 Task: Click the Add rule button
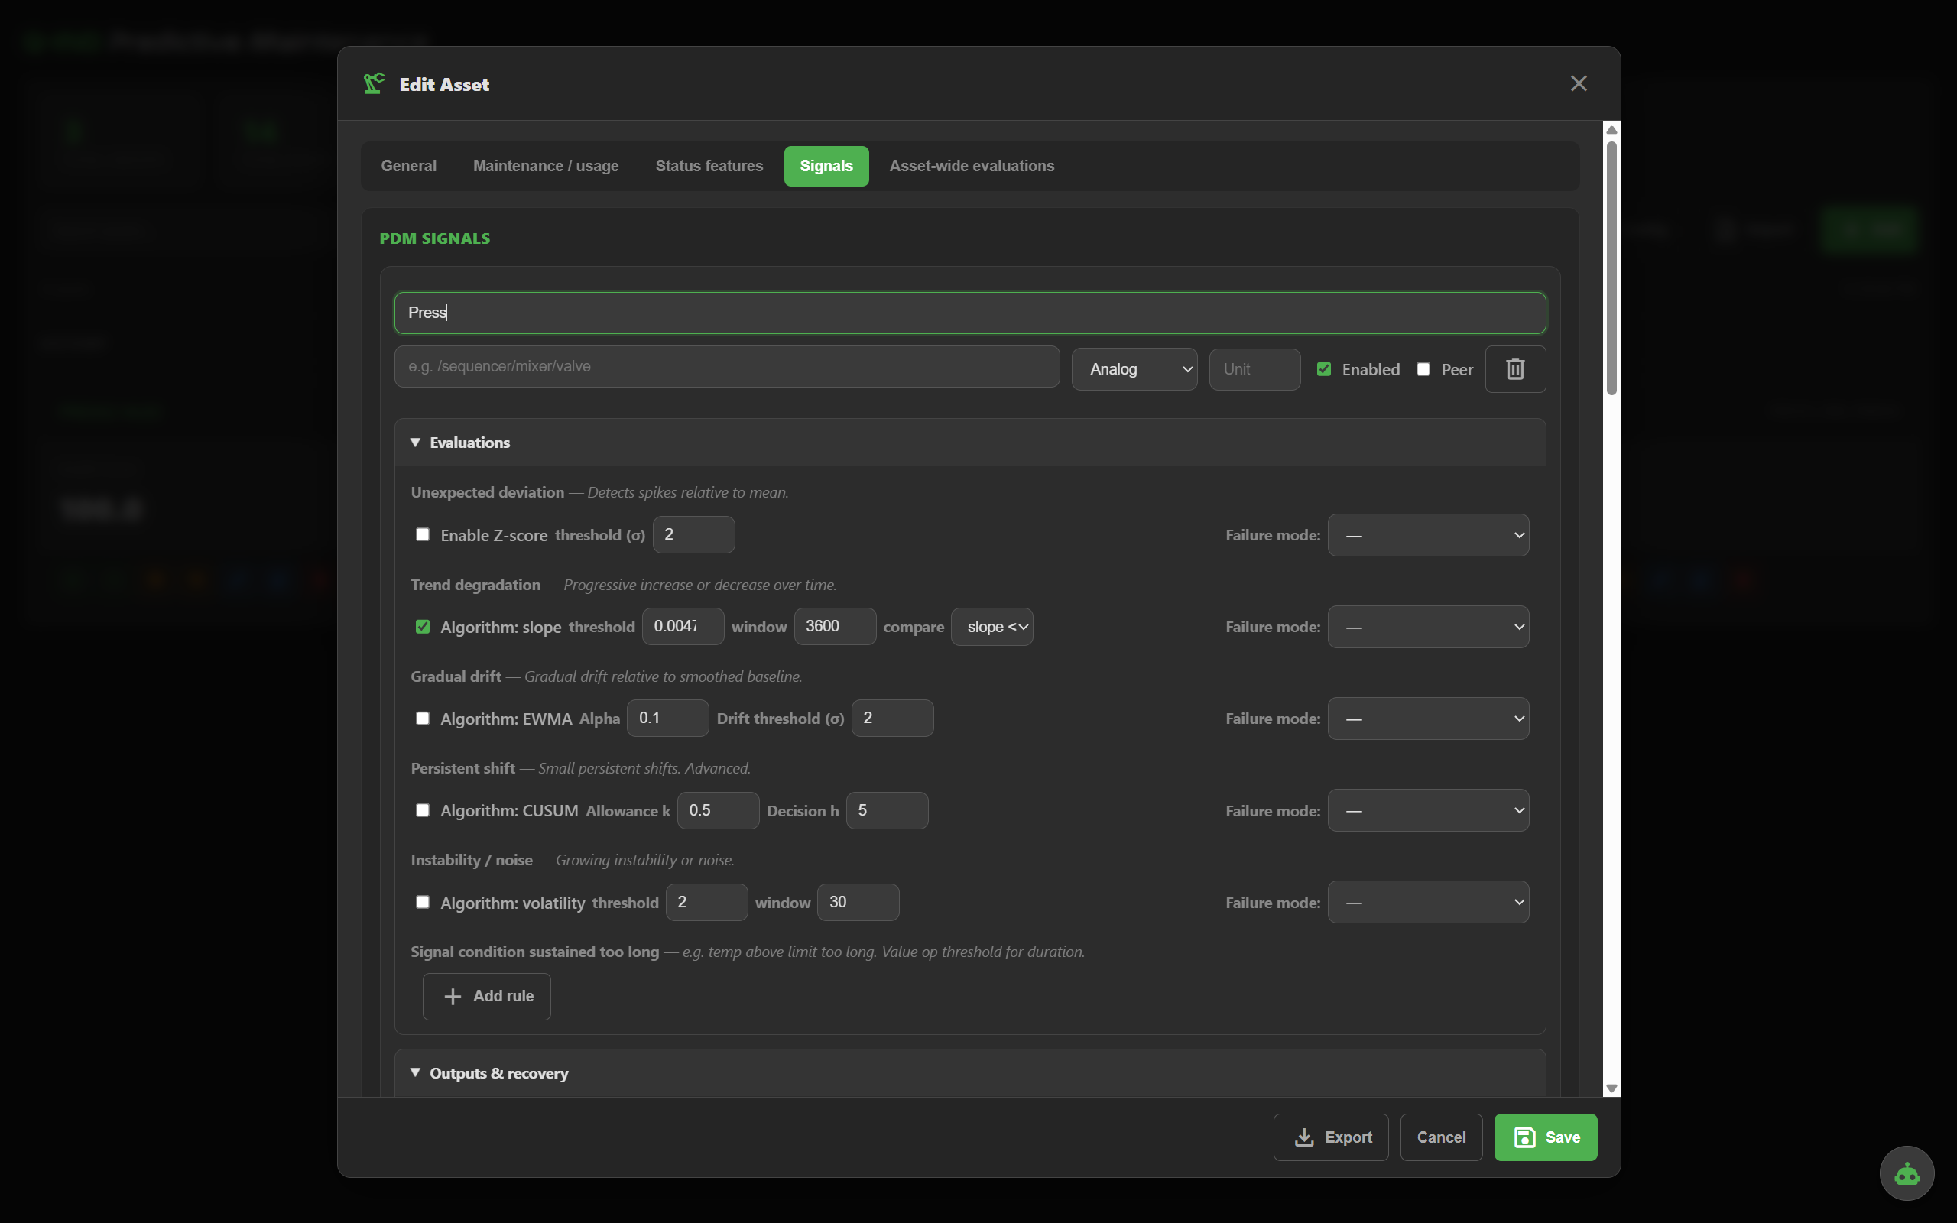coord(487,996)
